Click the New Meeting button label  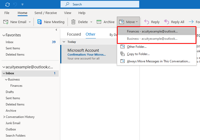[54, 22]
